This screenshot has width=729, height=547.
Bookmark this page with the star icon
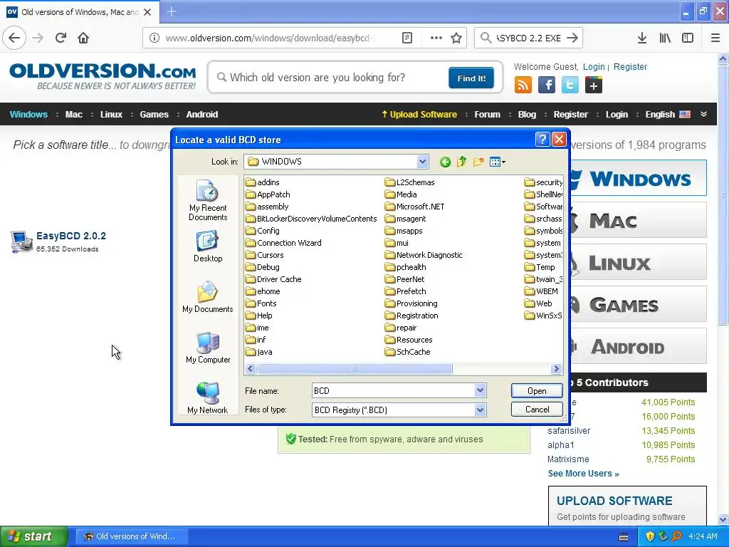click(456, 38)
